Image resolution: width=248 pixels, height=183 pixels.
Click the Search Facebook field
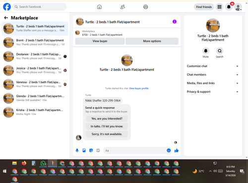pos(40,7)
